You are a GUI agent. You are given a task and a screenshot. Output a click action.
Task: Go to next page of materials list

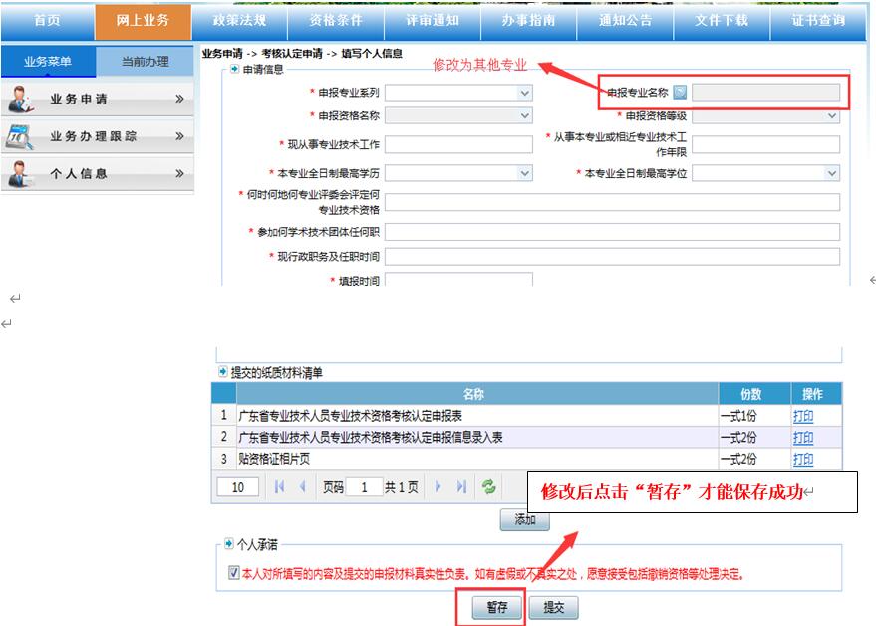[x=438, y=487]
